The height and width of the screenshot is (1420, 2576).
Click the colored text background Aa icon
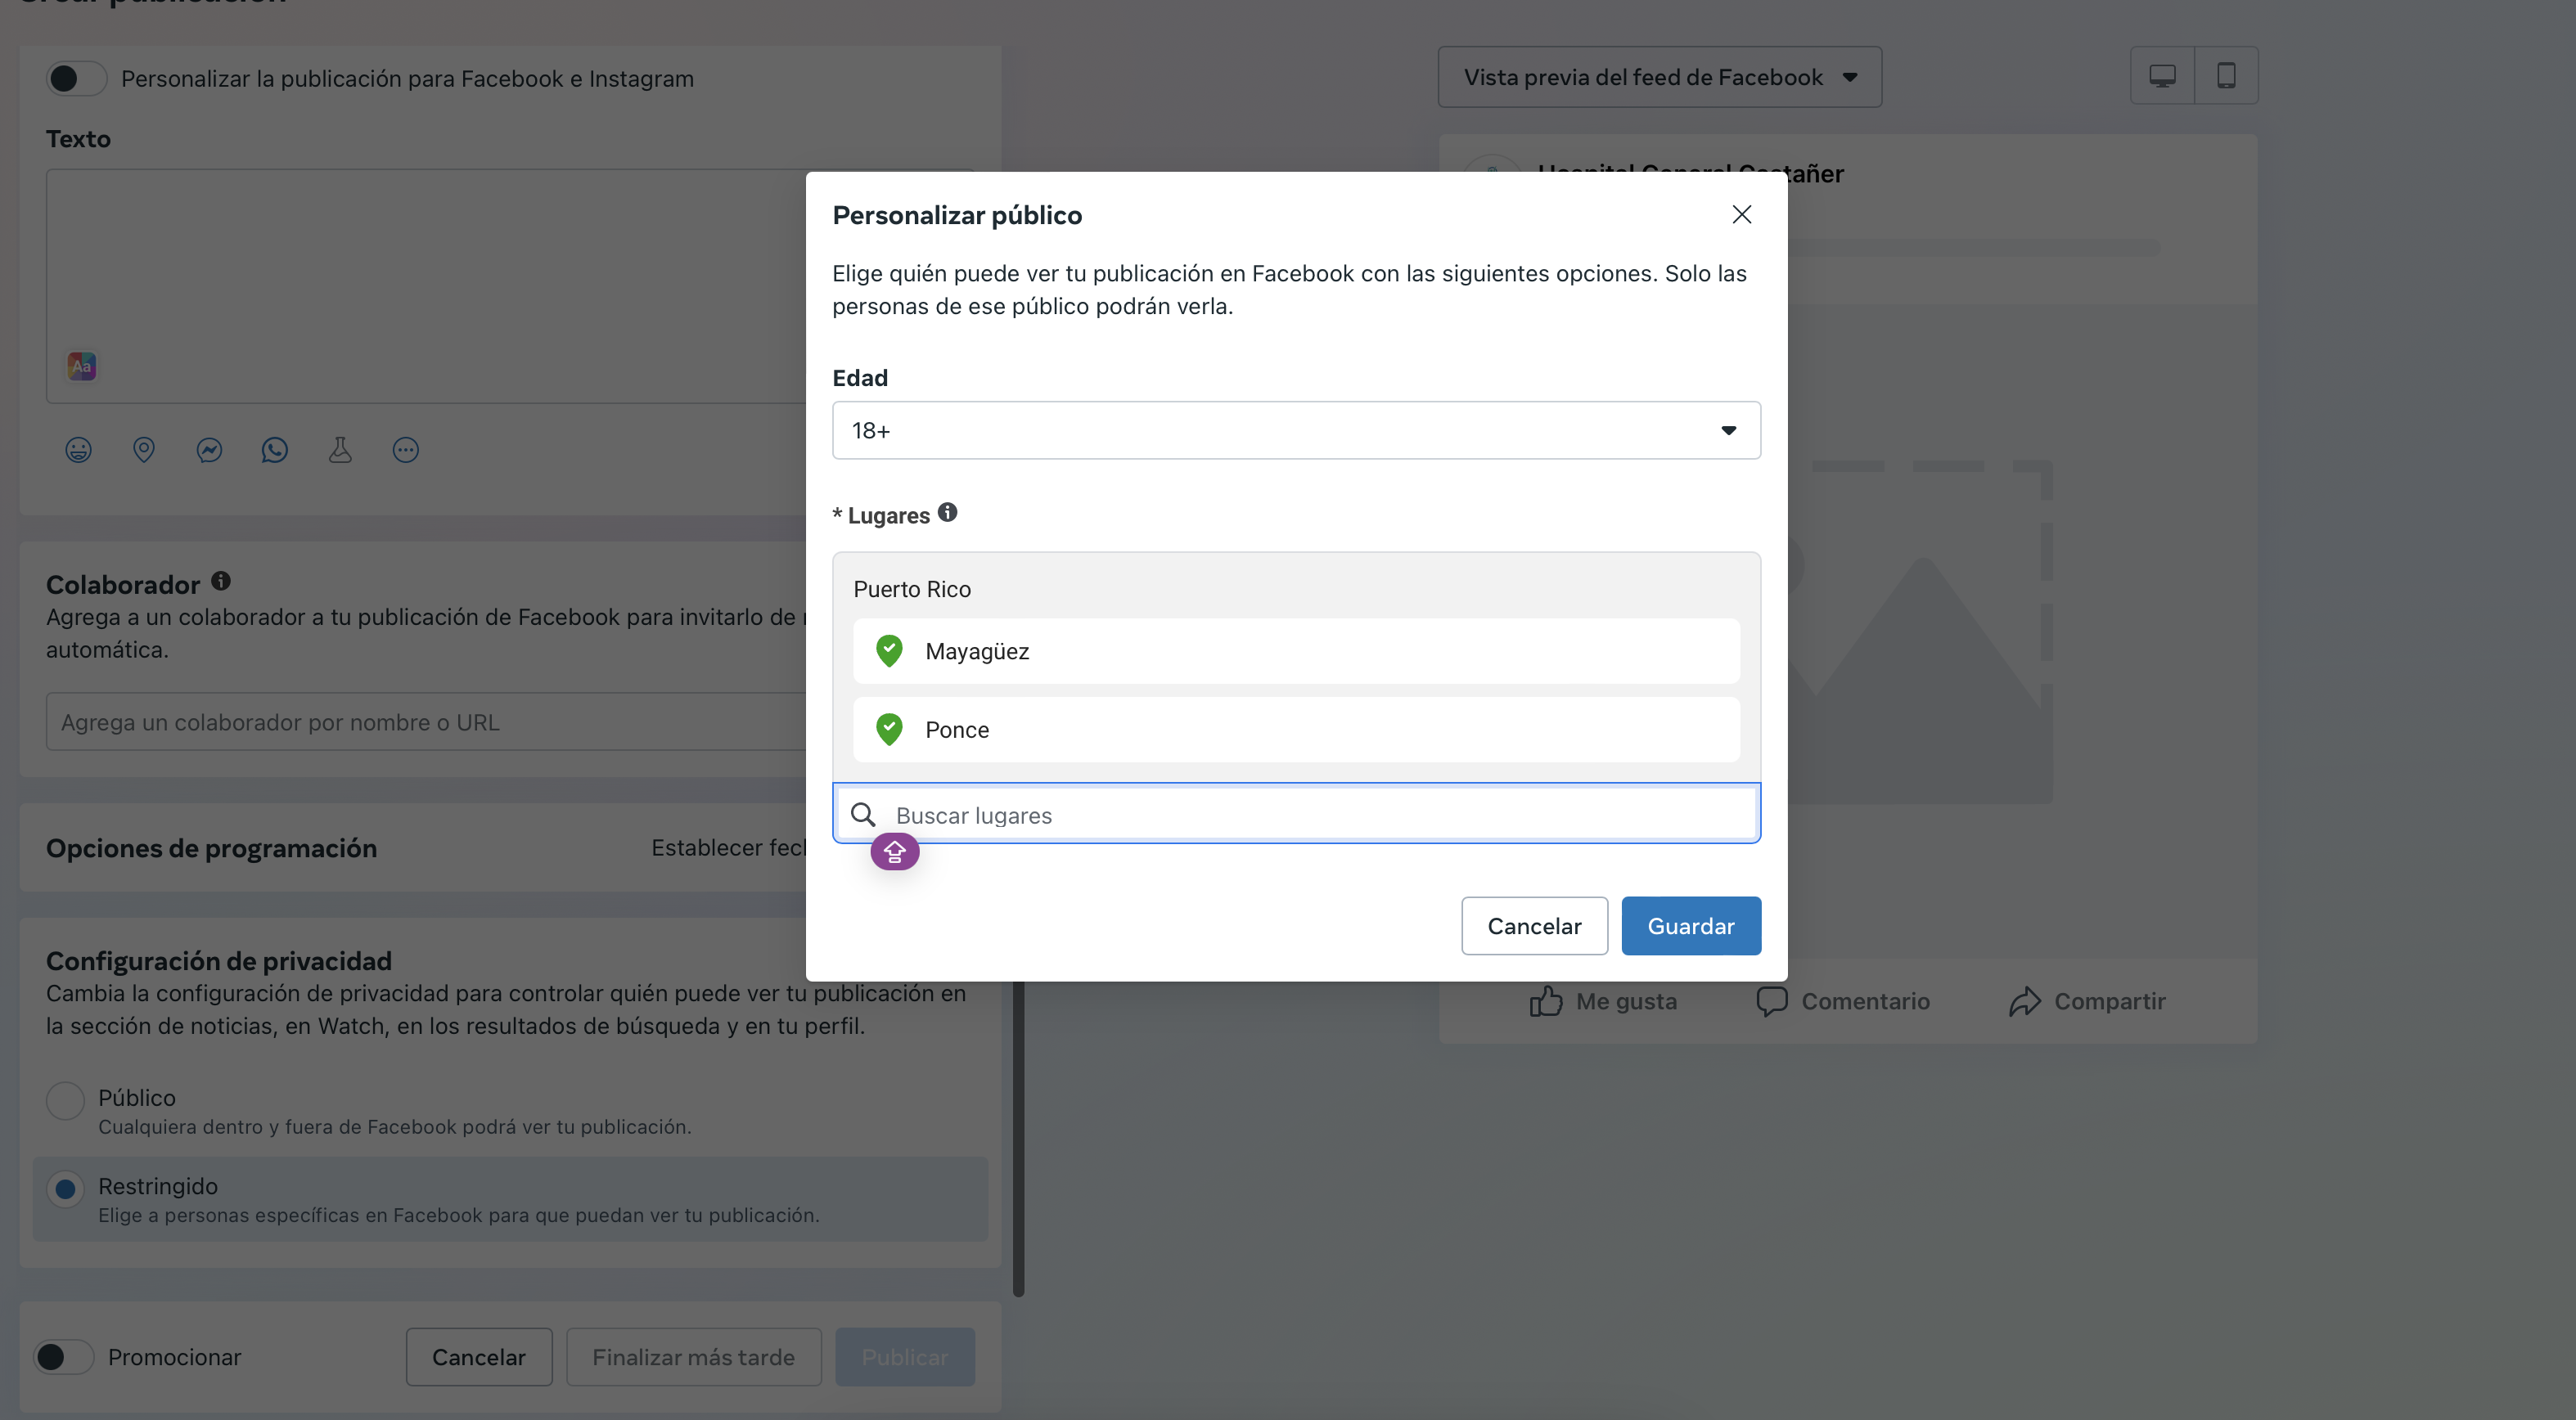tap(82, 366)
